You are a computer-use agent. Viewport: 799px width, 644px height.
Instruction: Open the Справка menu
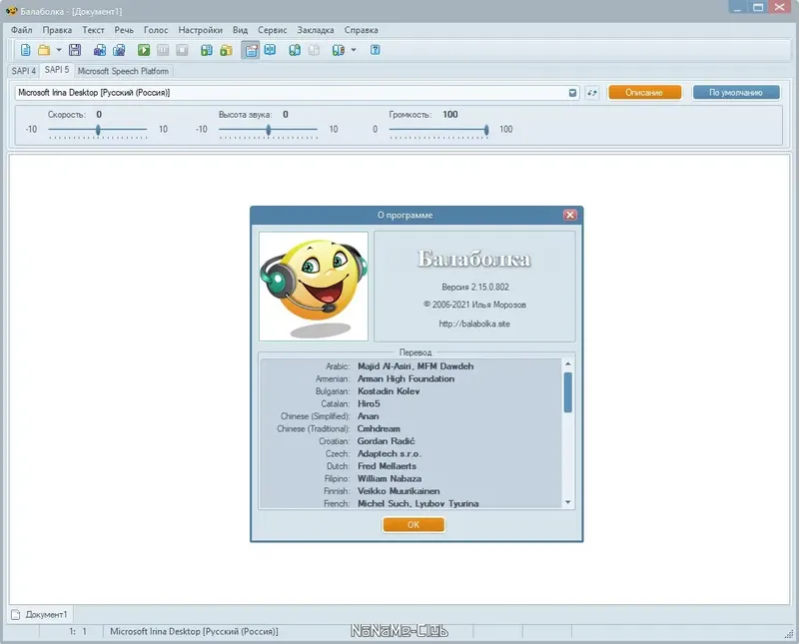click(x=361, y=30)
